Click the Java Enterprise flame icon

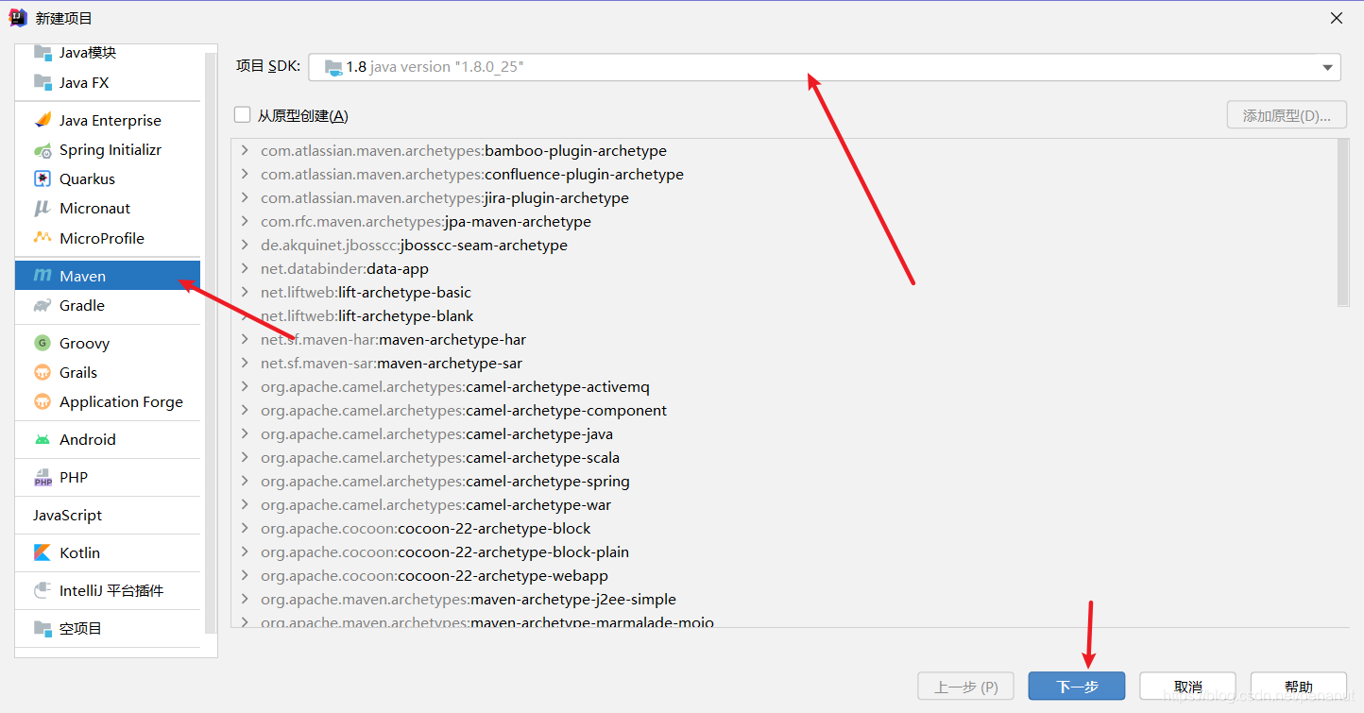click(43, 120)
